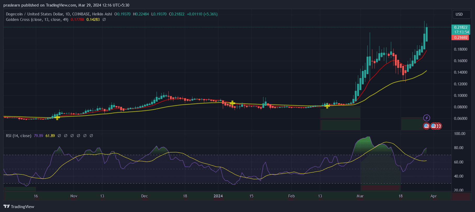Click the green current price label 0.21822
475x212 pixels.
(x=461, y=27)
